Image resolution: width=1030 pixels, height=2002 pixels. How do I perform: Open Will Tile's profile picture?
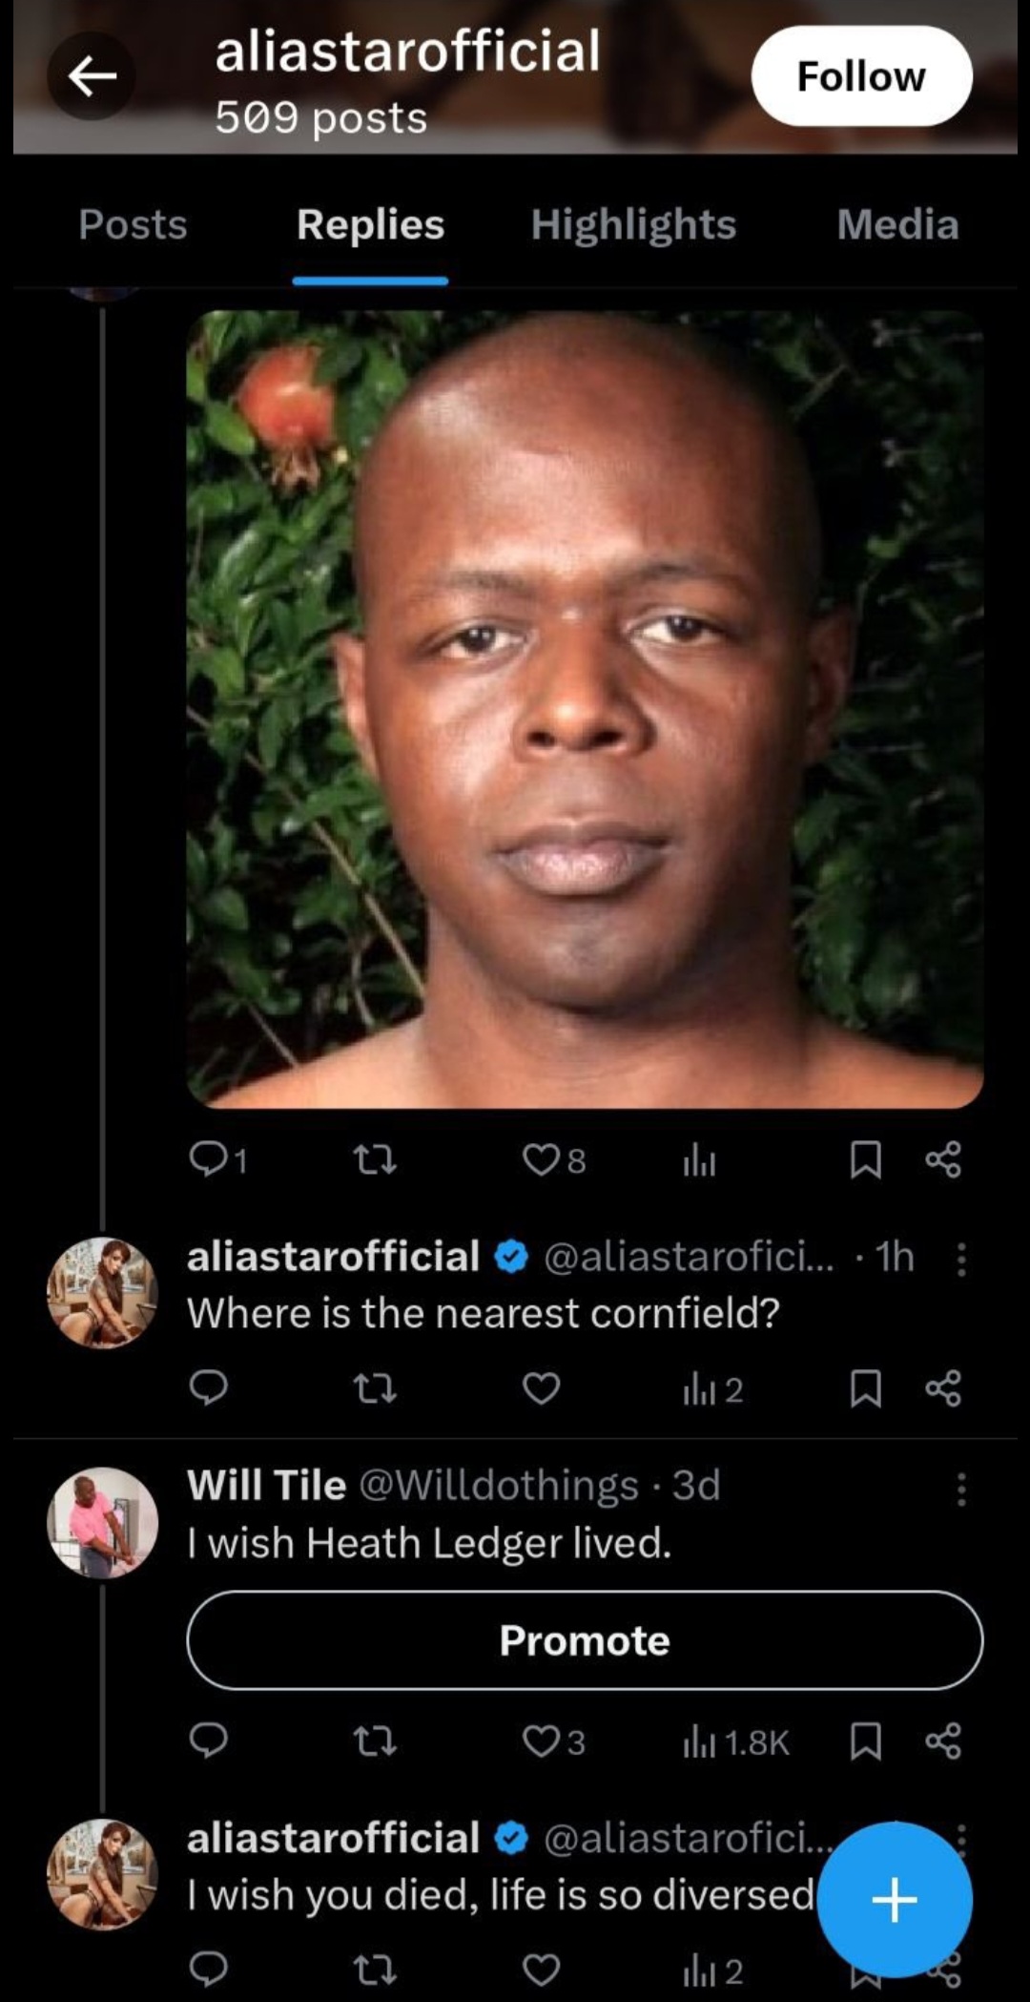pyautogui.click(x=102, y=1522)
